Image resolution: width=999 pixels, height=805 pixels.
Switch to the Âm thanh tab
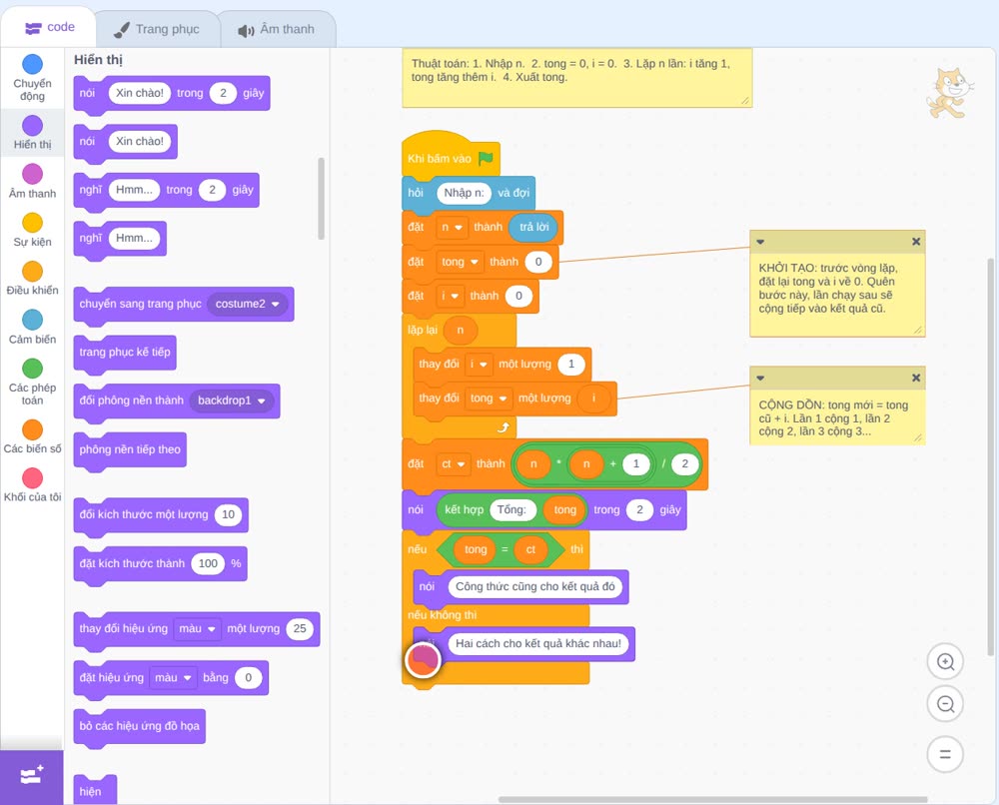[277, 29]
